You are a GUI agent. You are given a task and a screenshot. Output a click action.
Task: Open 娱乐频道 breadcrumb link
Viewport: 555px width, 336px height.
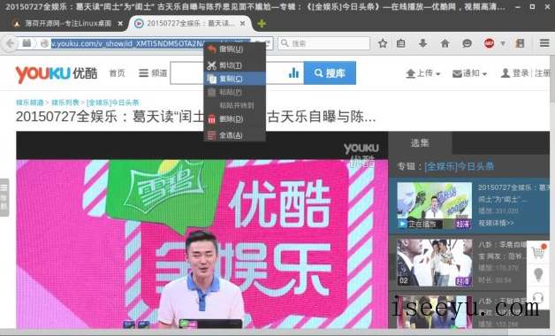click(30, 103)
